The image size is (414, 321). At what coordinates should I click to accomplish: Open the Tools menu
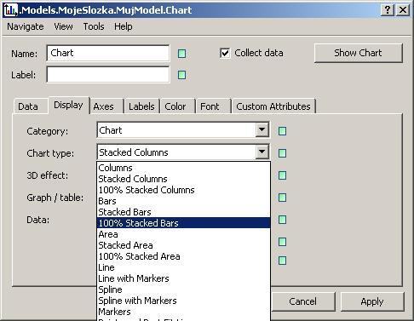point(94,26)
